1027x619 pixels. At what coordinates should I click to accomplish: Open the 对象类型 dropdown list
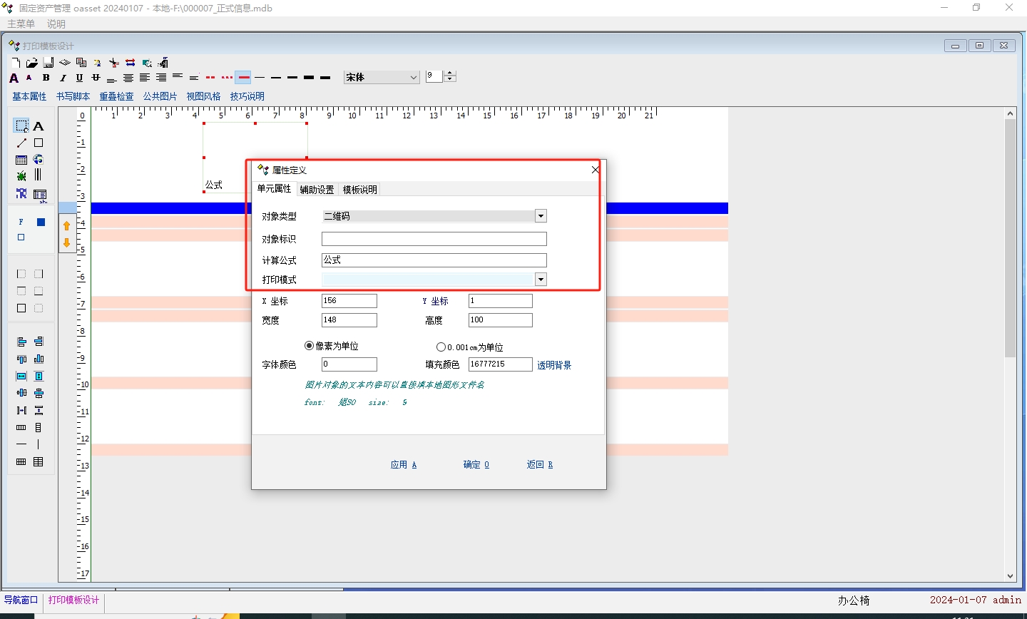click(x=541, y=216)
